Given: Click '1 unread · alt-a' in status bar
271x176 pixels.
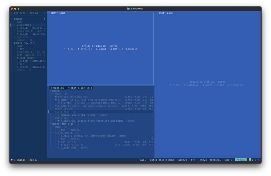Looking at the screenshot, I should click(25, 160).
